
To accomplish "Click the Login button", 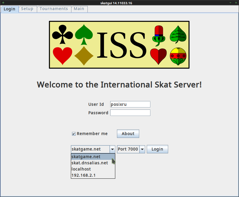I will tap(157, 149).
